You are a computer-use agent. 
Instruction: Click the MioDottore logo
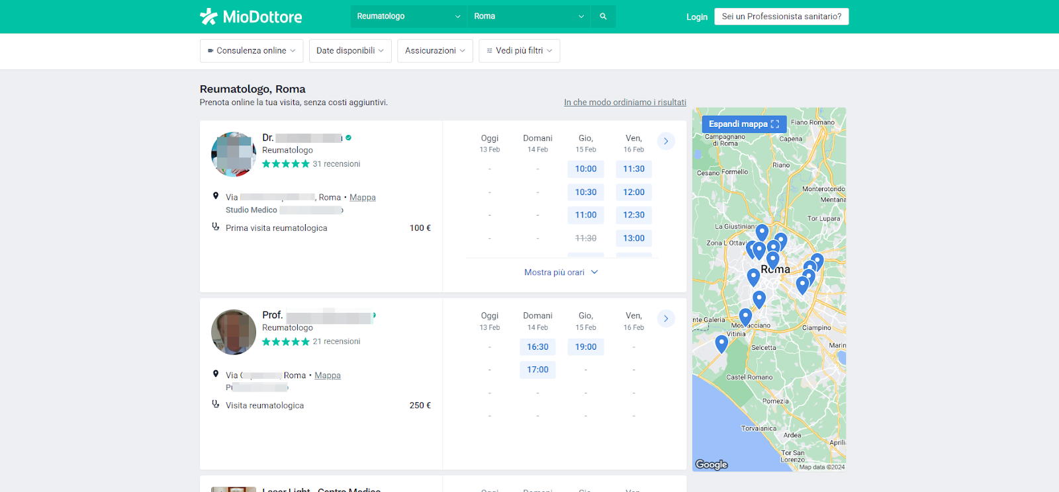pyautogui.click(x=251, y=17)
